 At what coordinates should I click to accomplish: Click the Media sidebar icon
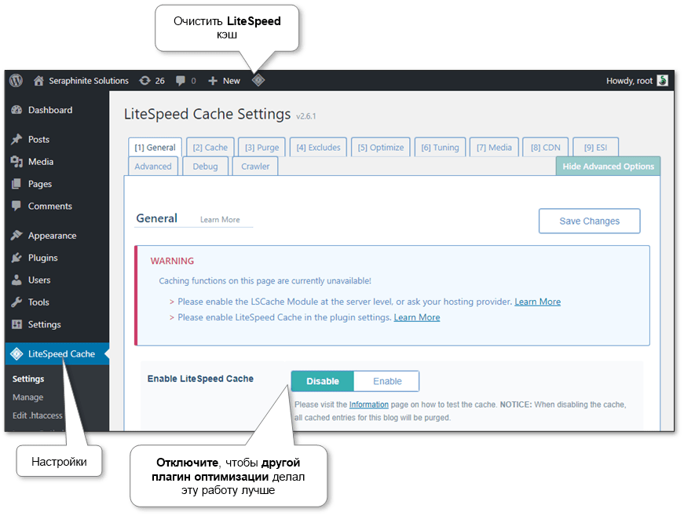pos(16,161)
